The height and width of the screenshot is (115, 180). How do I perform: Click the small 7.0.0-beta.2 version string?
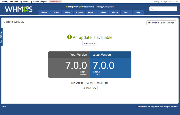point(96,75)
